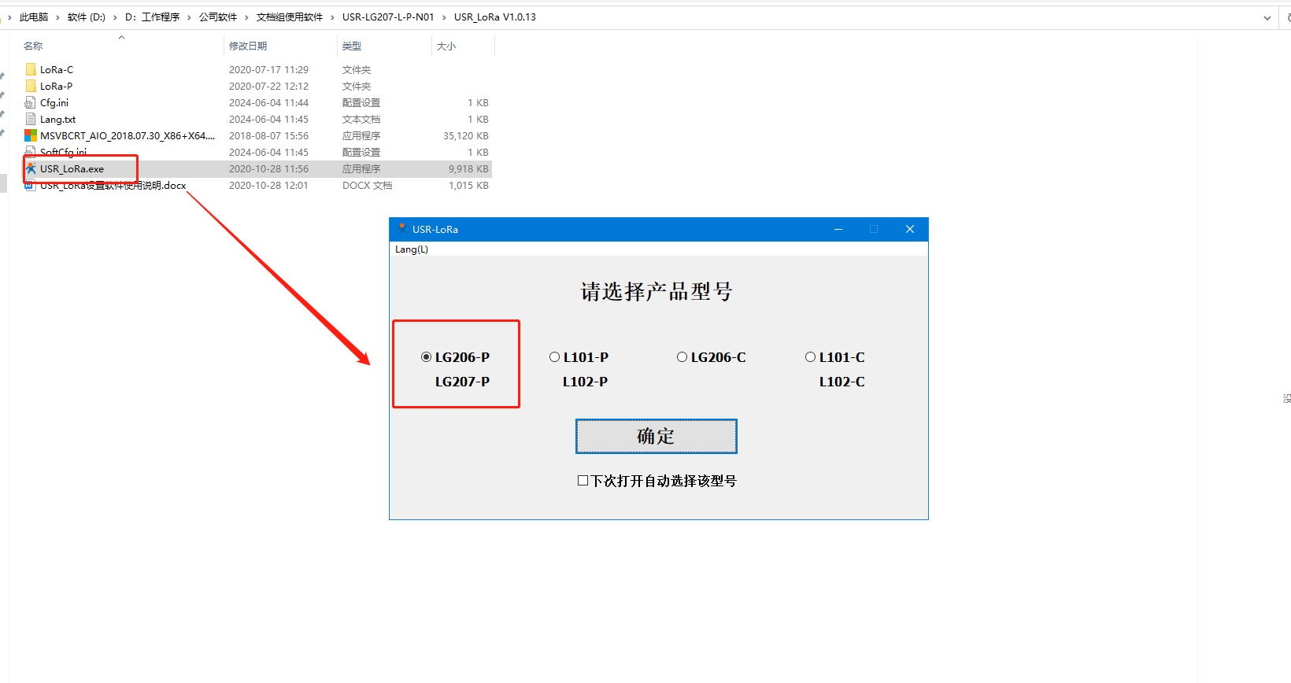Click the 2018-08-07 15:56 date cell
1291x683 pixels.
click(268, 136)
